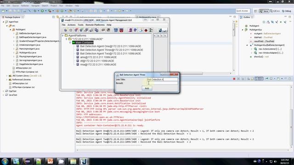Toggle Hide Static Members in Outline toolbar
294x165 pixels.
[277, 22]
